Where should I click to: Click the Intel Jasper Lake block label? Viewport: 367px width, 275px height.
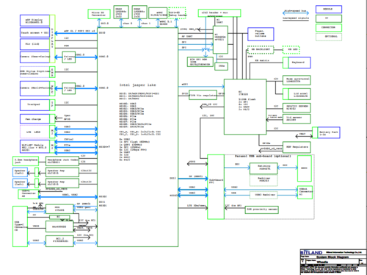point(137,85)
